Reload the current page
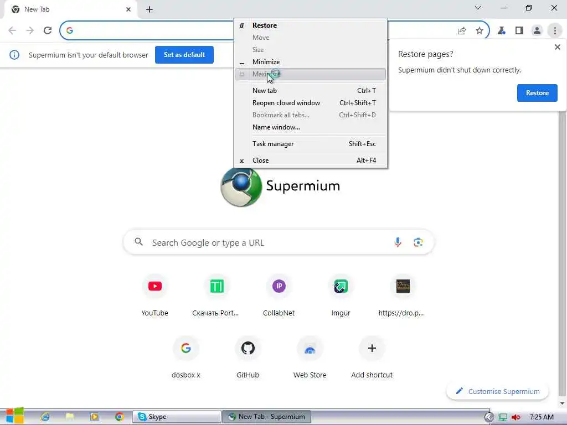567x425 pixels. [48, 30]
